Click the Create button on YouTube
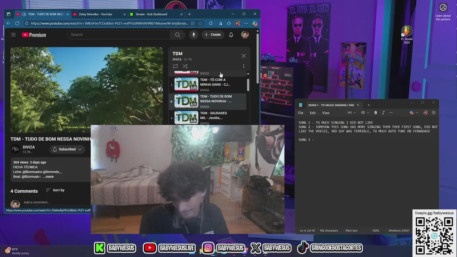457x257 pixels. (212, 35)
